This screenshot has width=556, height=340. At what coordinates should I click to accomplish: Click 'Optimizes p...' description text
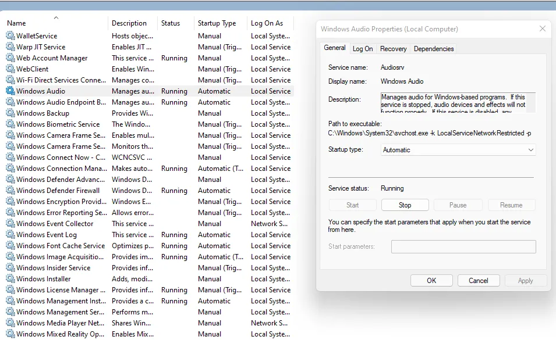133,245
